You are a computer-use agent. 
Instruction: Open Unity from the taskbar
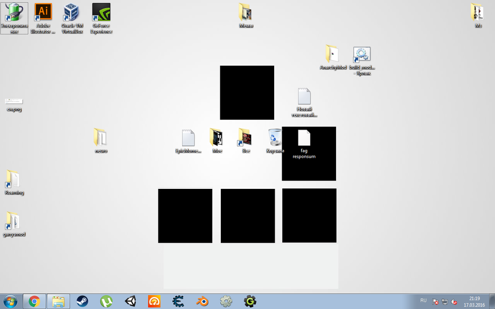(130, 301)
